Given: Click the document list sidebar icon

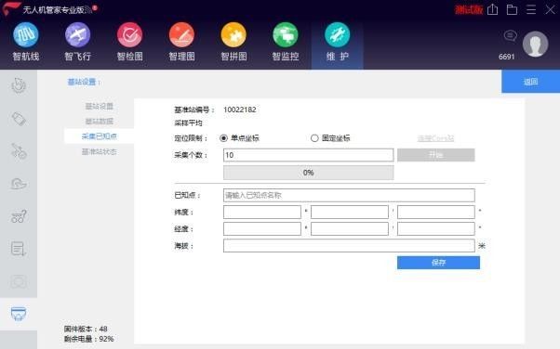Looking at the screenshot, I should 19,249.
